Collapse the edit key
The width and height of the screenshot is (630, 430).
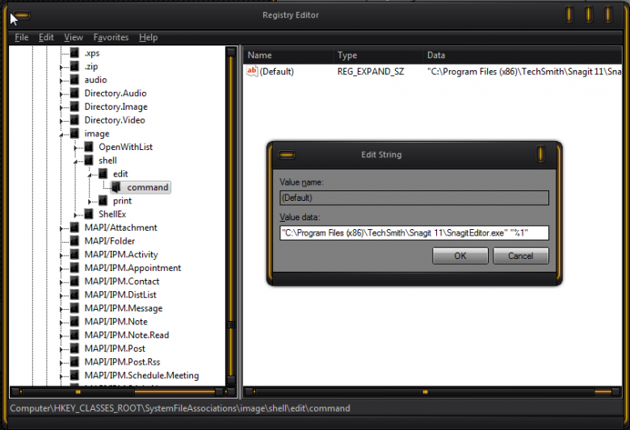click(90, 175)
